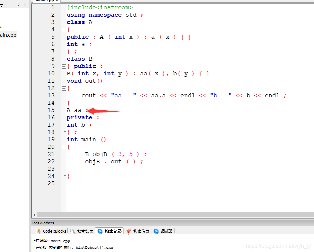This screenshot has height=252, width=314.
Task: Click 'int a' on line 6
Action: 76,44
